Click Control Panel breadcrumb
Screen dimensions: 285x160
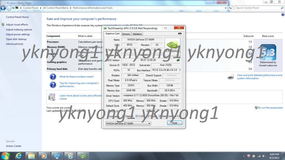coord(31,8)
